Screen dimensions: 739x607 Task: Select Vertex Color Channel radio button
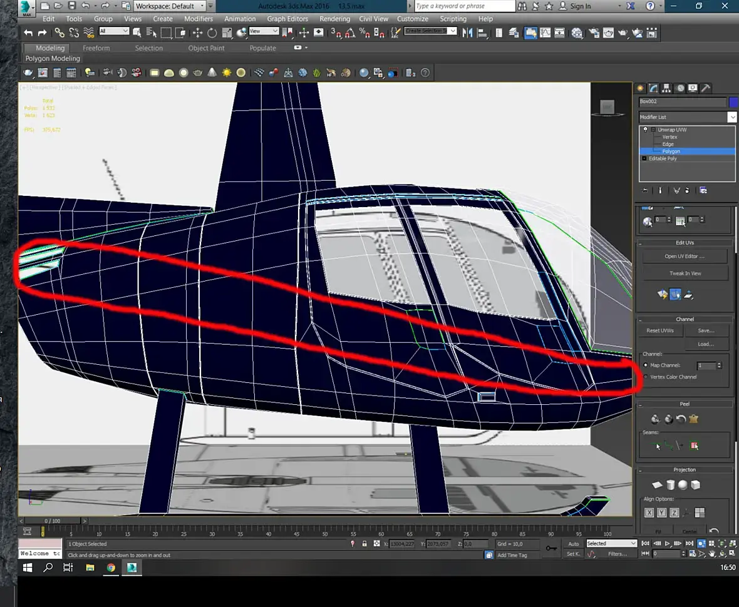[x=646, y=377]
